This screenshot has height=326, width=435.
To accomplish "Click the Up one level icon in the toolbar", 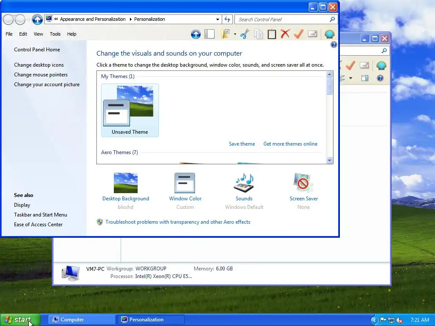I will click(195, 34).
